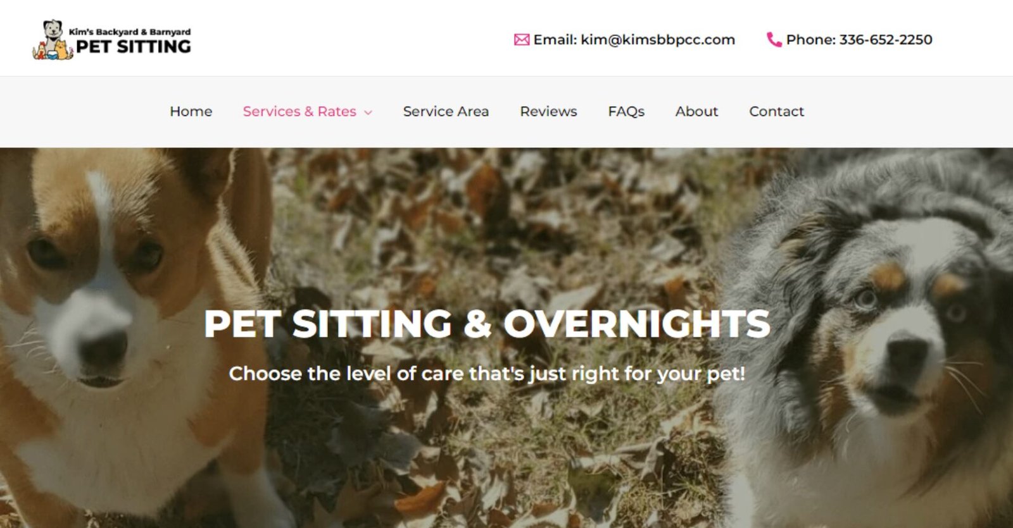Click the Kim's Backyard & Barnyard tagline
Viewport: 1013px width, 528px height.
pos(130,32)
